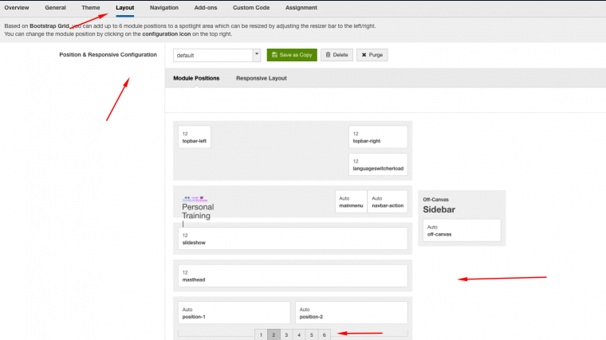Image resolution: width=606 pixels, height=340 pixels.
Task: Choose 6 columns in position selector
Action: pos(325,335)
